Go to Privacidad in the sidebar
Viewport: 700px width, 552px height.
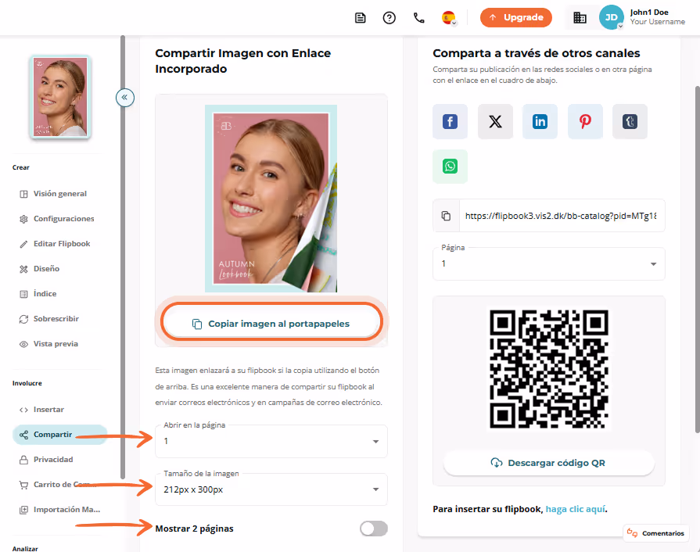tap(53, 460)
